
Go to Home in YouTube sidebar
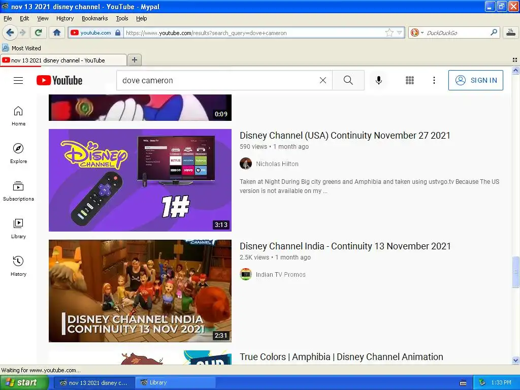click(x=18, y=116)
